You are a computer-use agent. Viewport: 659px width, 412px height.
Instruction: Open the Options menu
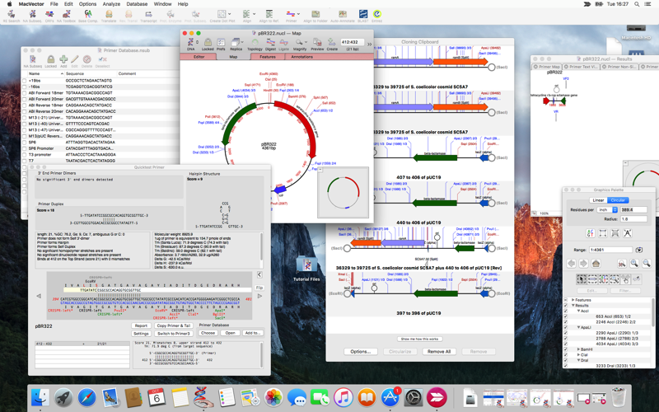(87, 4)
